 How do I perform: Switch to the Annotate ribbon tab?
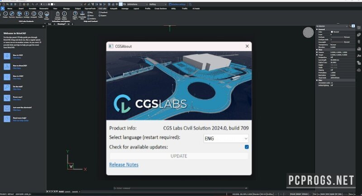32,9
